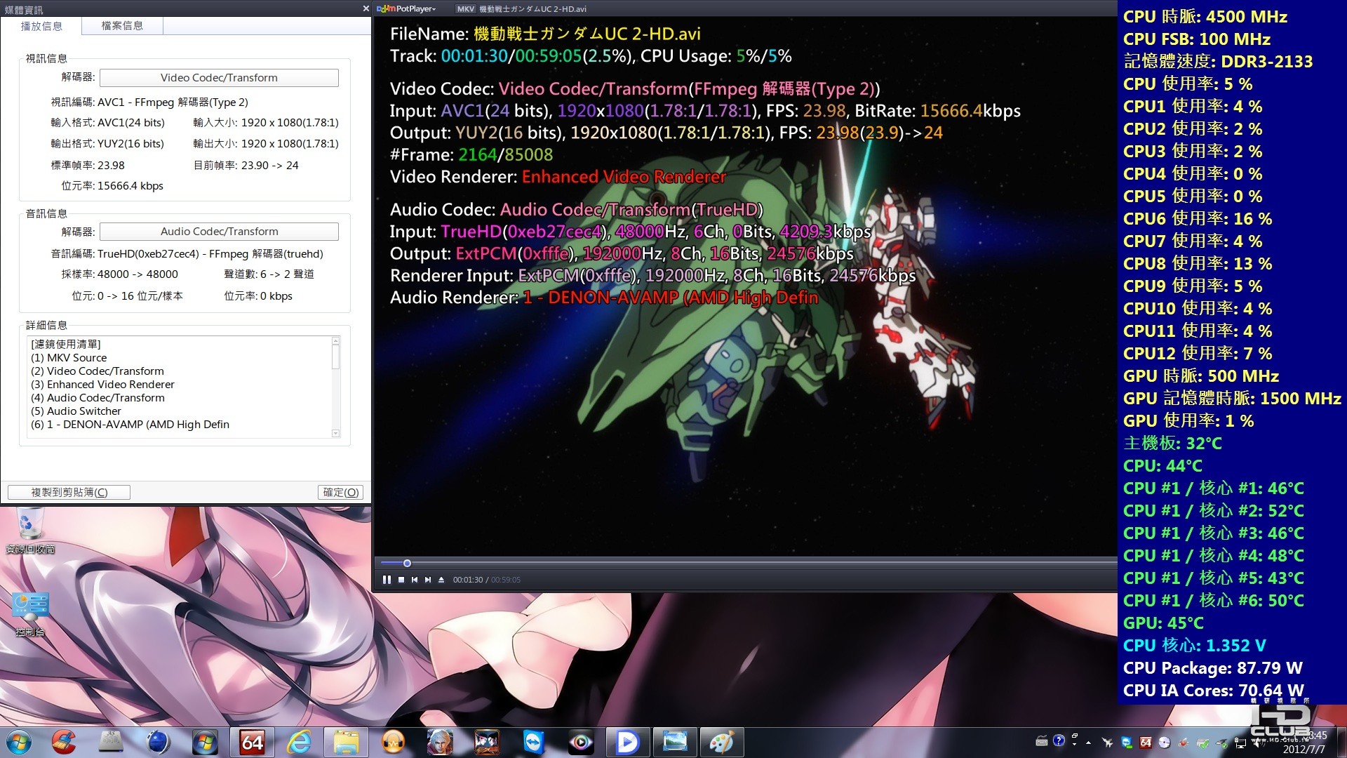
Task: Open the 資源回收筒 recycle bin desktop icon
Action: pos(30,531)
